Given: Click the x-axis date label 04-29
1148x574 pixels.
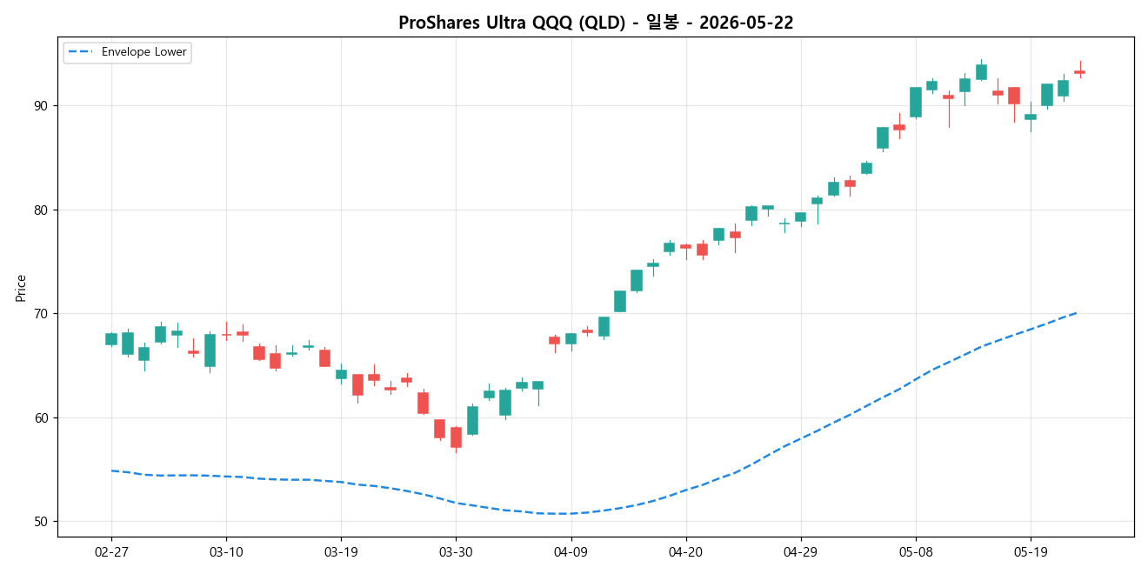Looking at the screenshot, I should (x=800, y=551).
